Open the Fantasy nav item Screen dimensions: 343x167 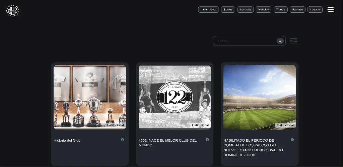(297, 10)
